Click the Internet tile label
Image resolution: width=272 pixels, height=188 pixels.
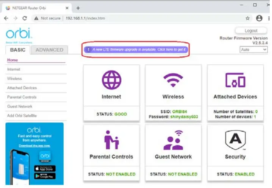tap(111, 97)
